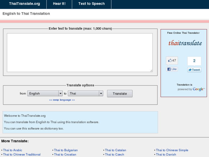Open the Thai target language dropdown
209x157 pixels.
coord(85,93)
